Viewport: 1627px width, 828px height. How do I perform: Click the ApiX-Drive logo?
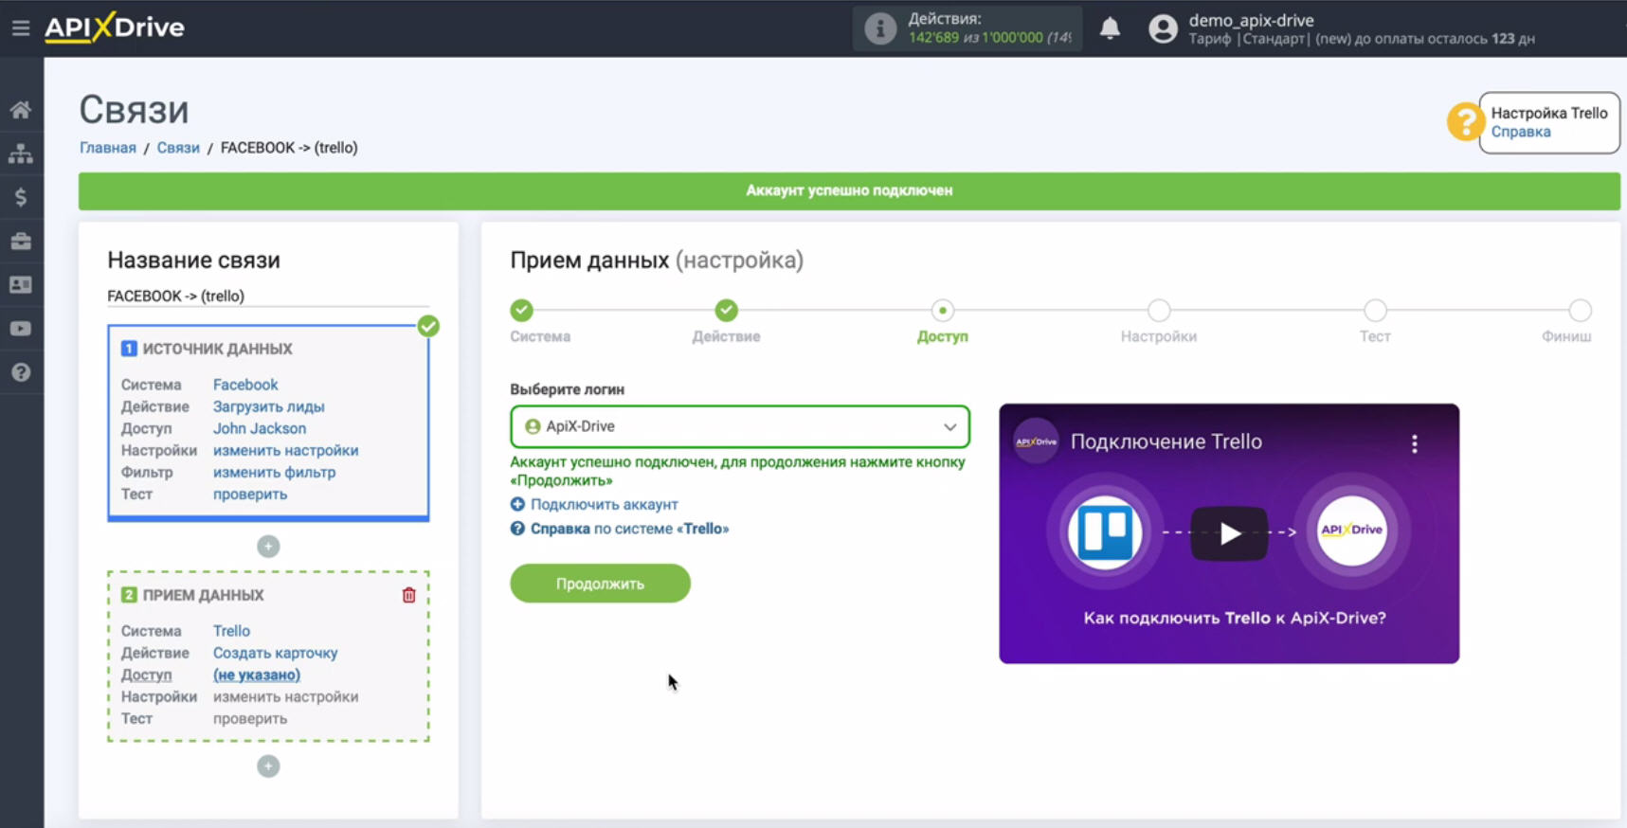pyautogui.click(x=115, y=27)
